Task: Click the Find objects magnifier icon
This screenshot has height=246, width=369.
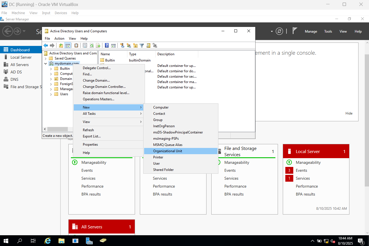Action: [x=148, y=45]
